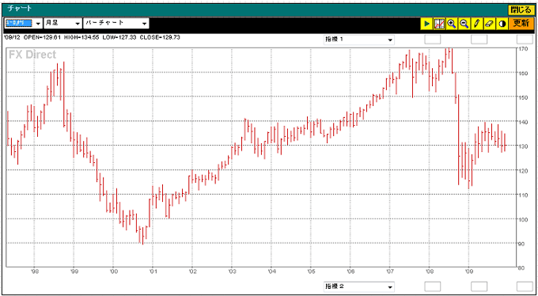The width and height of the screenshot is (538, 296).
Task: Zoom out with the minus magnifier
Action: tap(464, 24)
